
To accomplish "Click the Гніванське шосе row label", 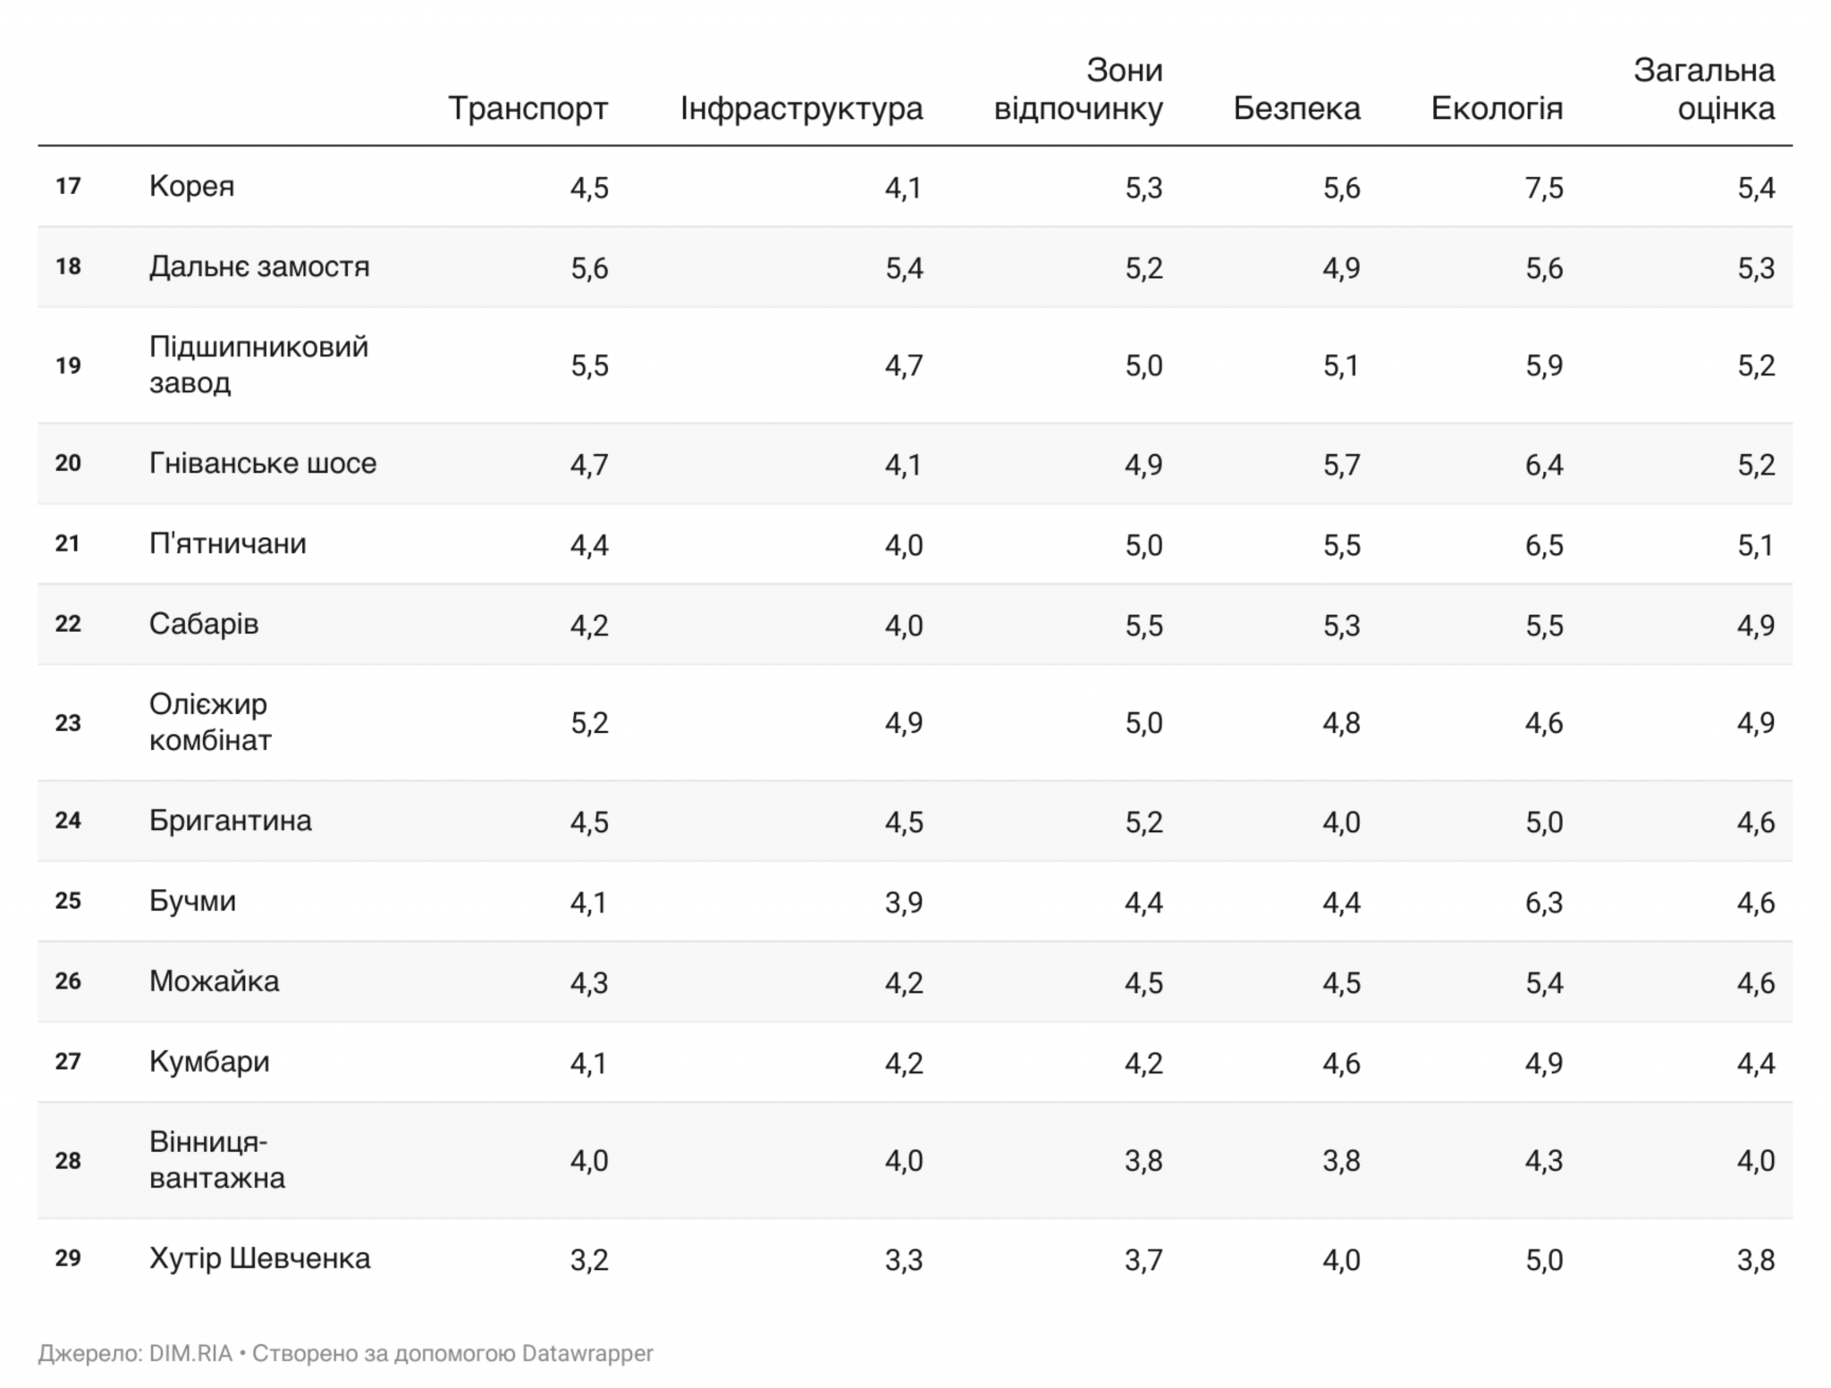I will pyautogui.click(x=263, y=463).
